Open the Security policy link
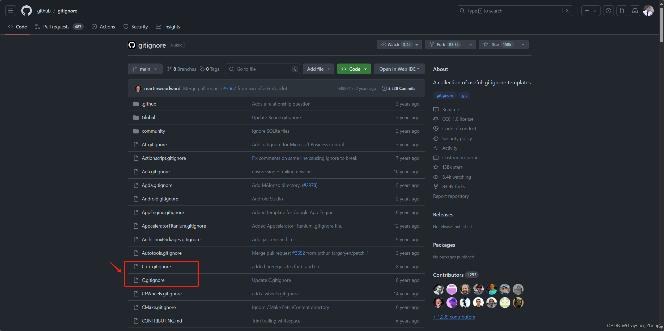Image resolution: width=664 pixels, height=331 pixels. click(457, 139)
